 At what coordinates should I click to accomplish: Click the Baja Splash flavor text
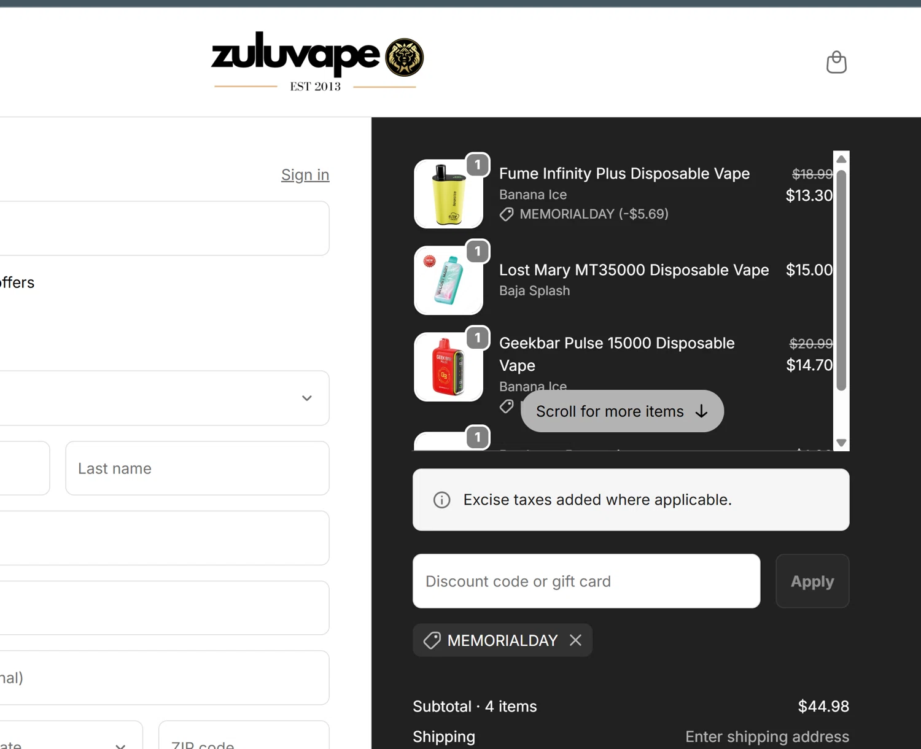pos(534,291)
